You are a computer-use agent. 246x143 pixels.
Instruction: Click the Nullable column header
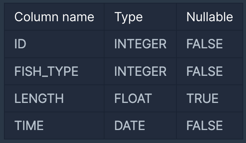(209, 16)
